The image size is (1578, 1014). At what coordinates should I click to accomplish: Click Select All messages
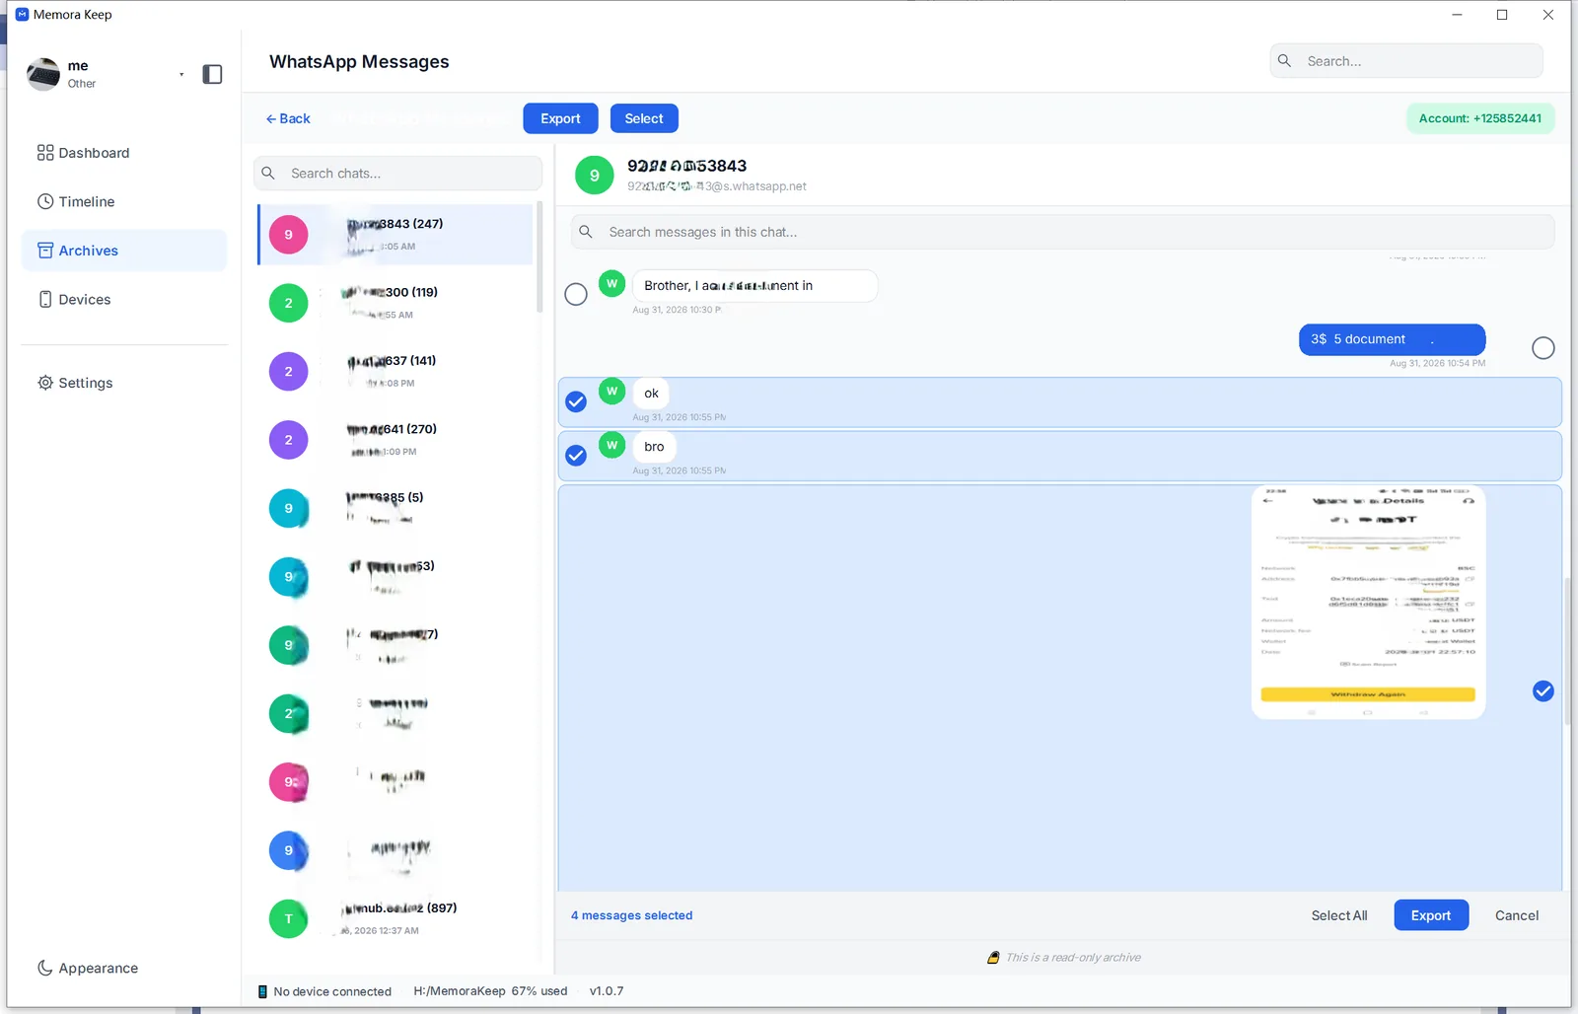(x=1338, y=915)
